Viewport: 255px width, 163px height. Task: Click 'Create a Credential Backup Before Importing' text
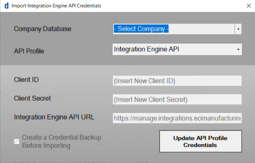coord(62,141)
